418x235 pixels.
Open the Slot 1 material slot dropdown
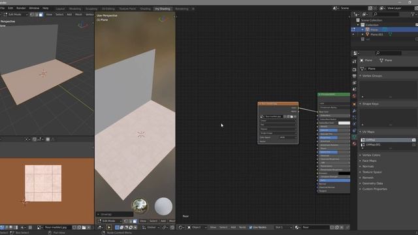(x=283, y=228)
